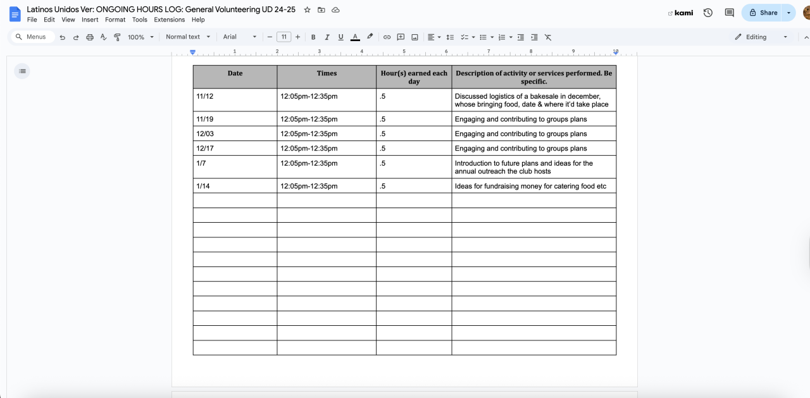Screen dimensions: 810x398
Task: Toggle underline formatting
Action: pos(341,37)
